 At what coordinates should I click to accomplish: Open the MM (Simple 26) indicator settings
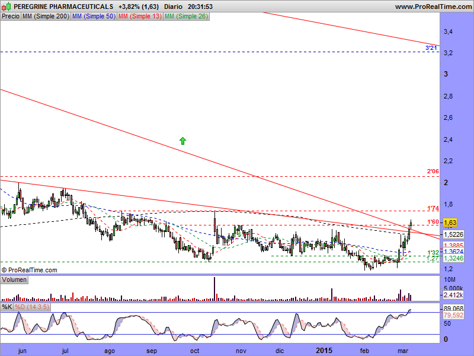coord(186,17)
